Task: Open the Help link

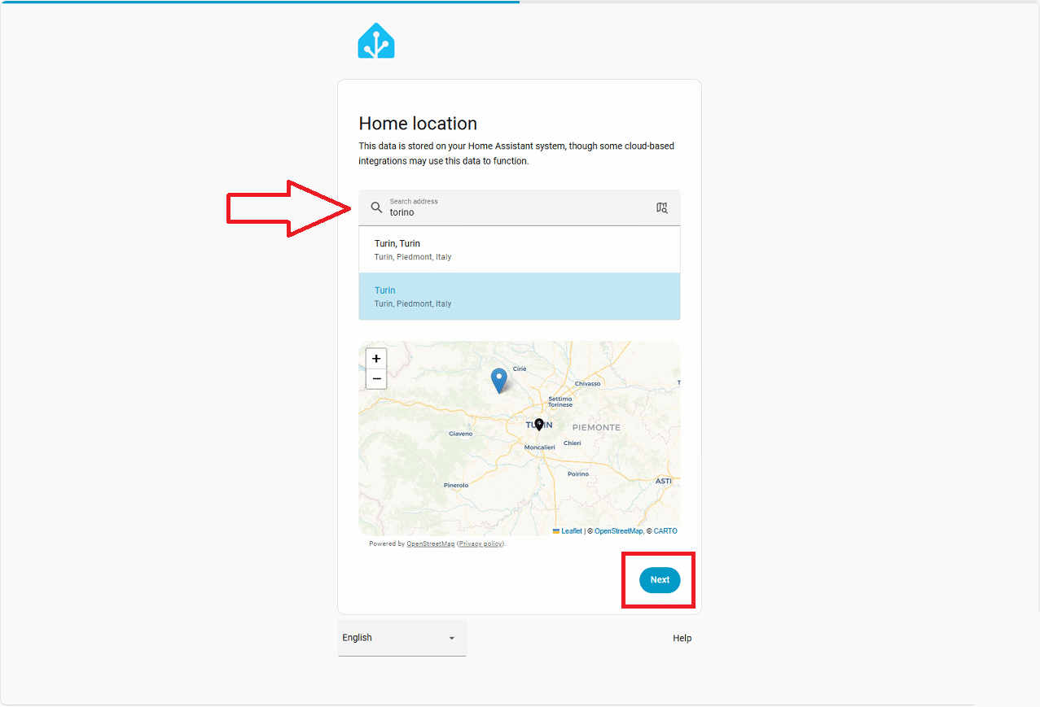Action: pos(682,638)
